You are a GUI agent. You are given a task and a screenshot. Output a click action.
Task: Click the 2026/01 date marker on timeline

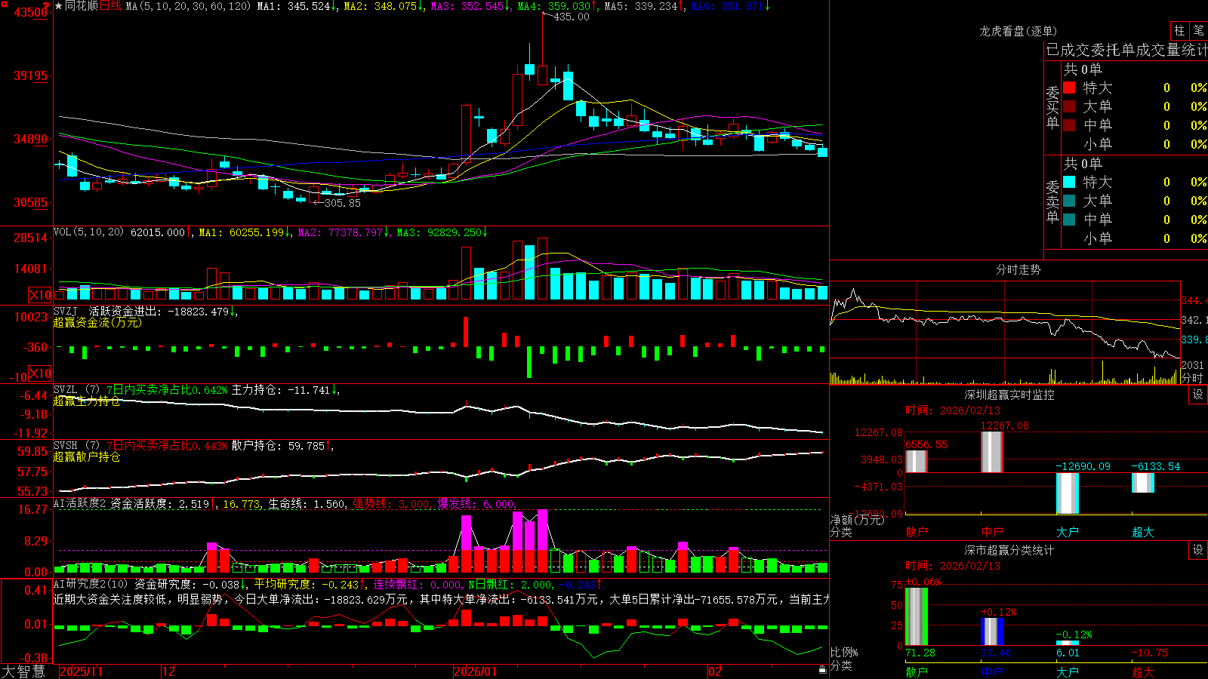[x=475, y=671]
